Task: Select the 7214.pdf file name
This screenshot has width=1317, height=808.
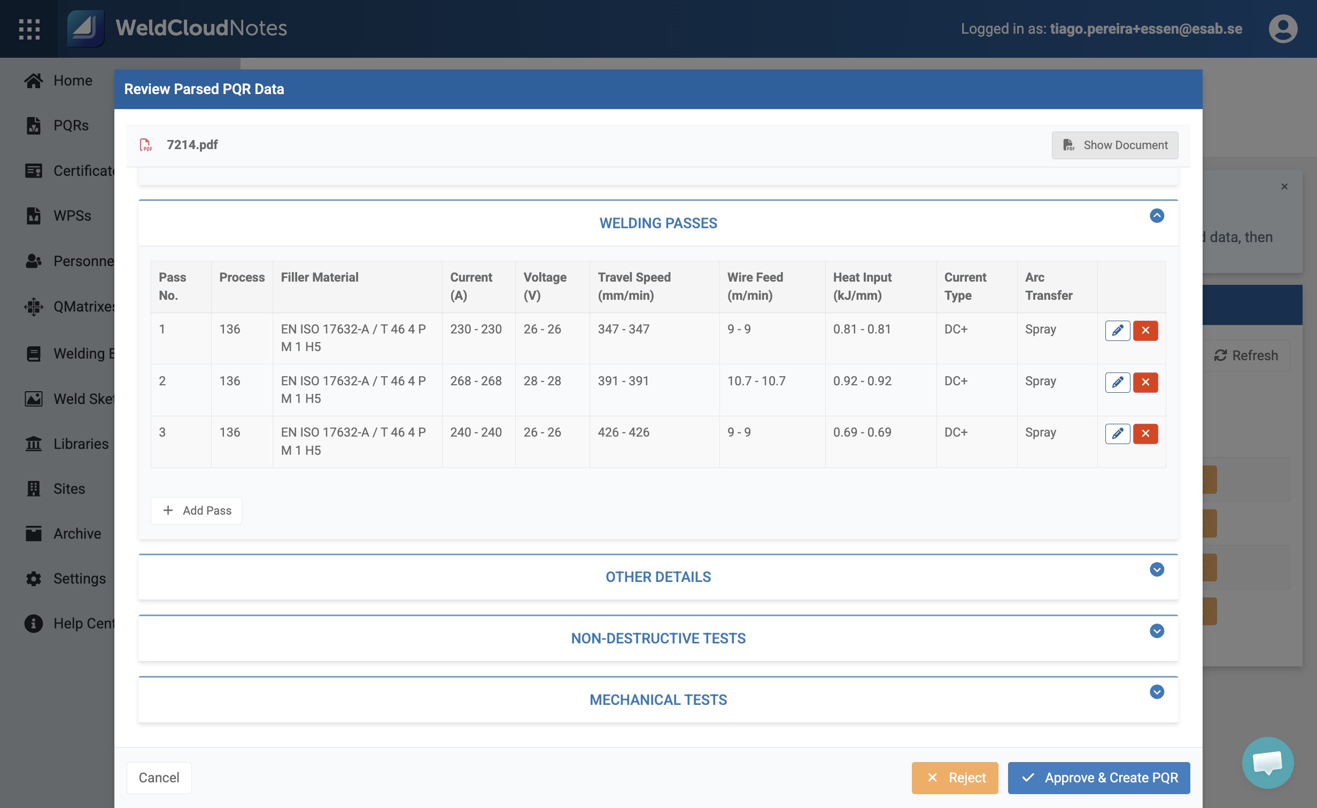Action: pos(192,145)
